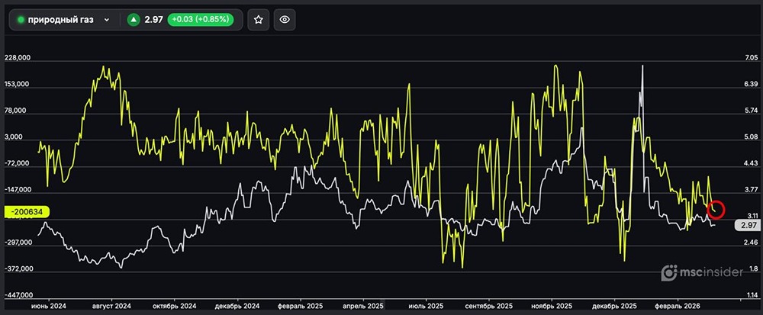Select июнь 2024 on the time axis
Image resolution: width=763 pixels, height=315 pixels.
[49, 305]
